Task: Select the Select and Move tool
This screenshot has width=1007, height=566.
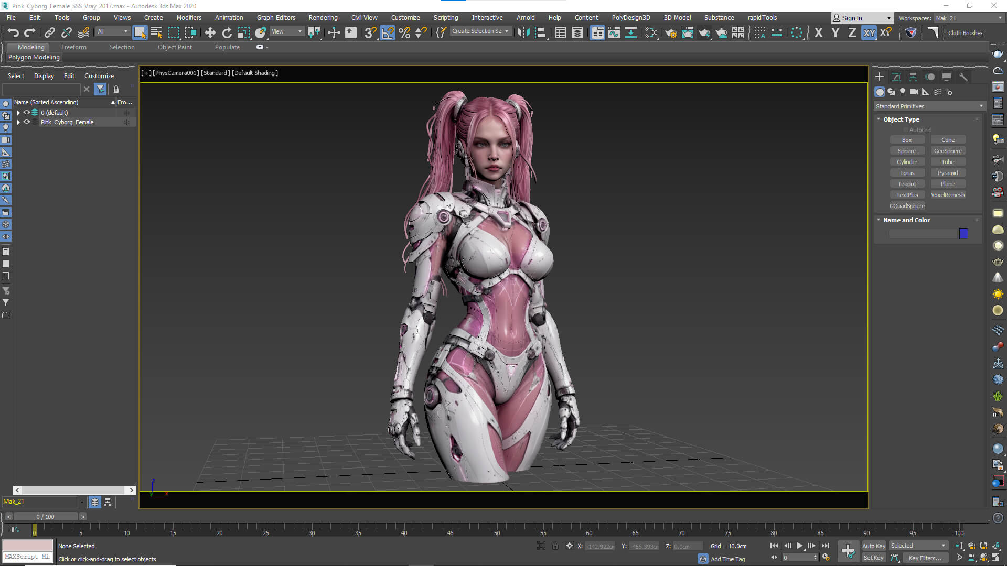Action: (x=210, y=33)
